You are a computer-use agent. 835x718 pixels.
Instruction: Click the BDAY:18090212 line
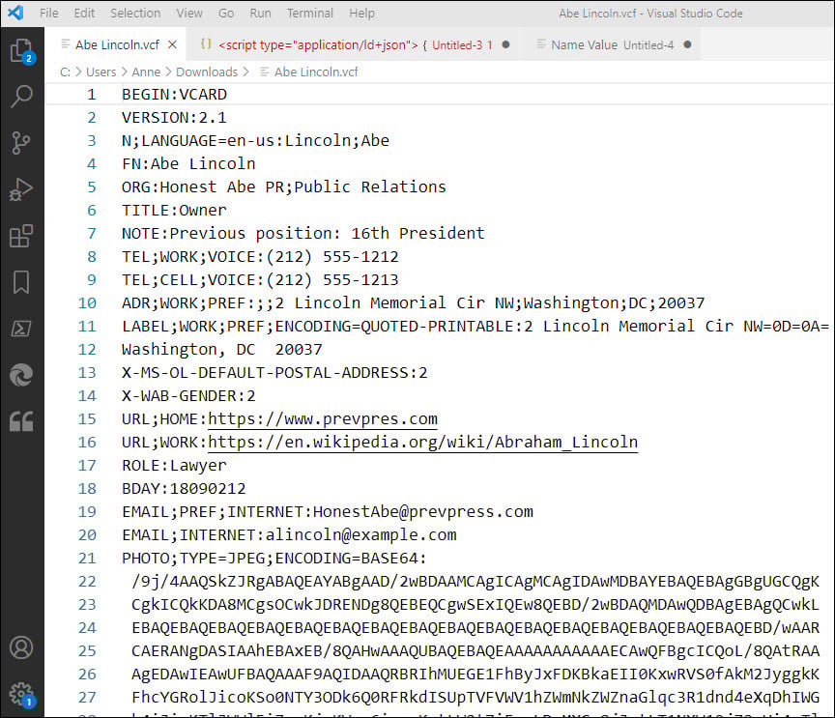pyautogui.click(x=184, y=489)
